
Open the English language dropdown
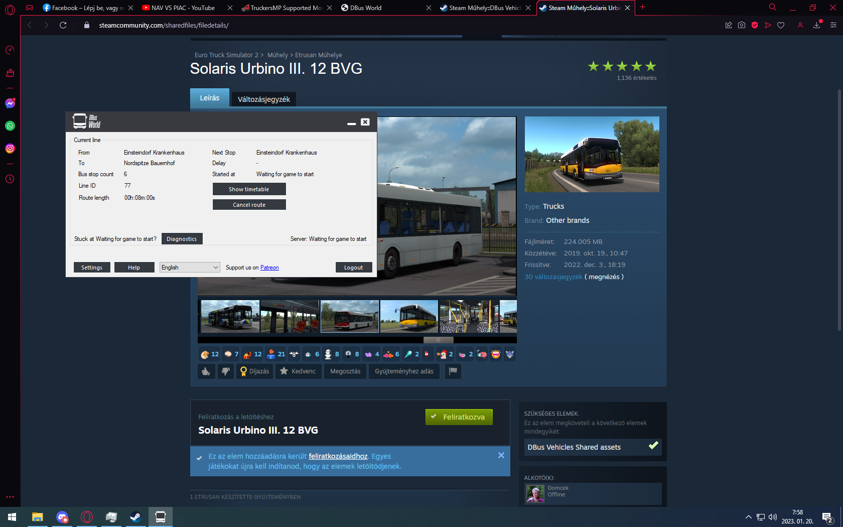point(190,268)
